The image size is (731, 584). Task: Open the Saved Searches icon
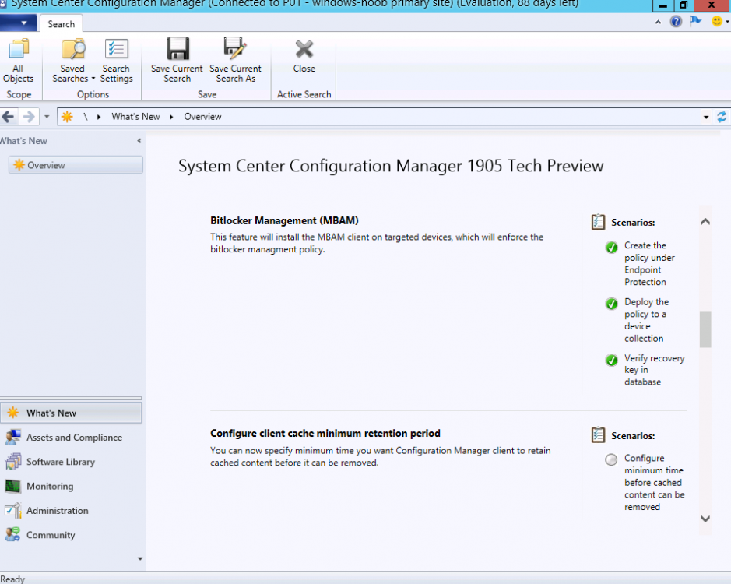click(x=73, y=49)
